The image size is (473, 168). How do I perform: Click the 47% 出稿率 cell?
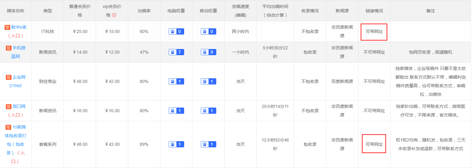(x=144, y=52)
